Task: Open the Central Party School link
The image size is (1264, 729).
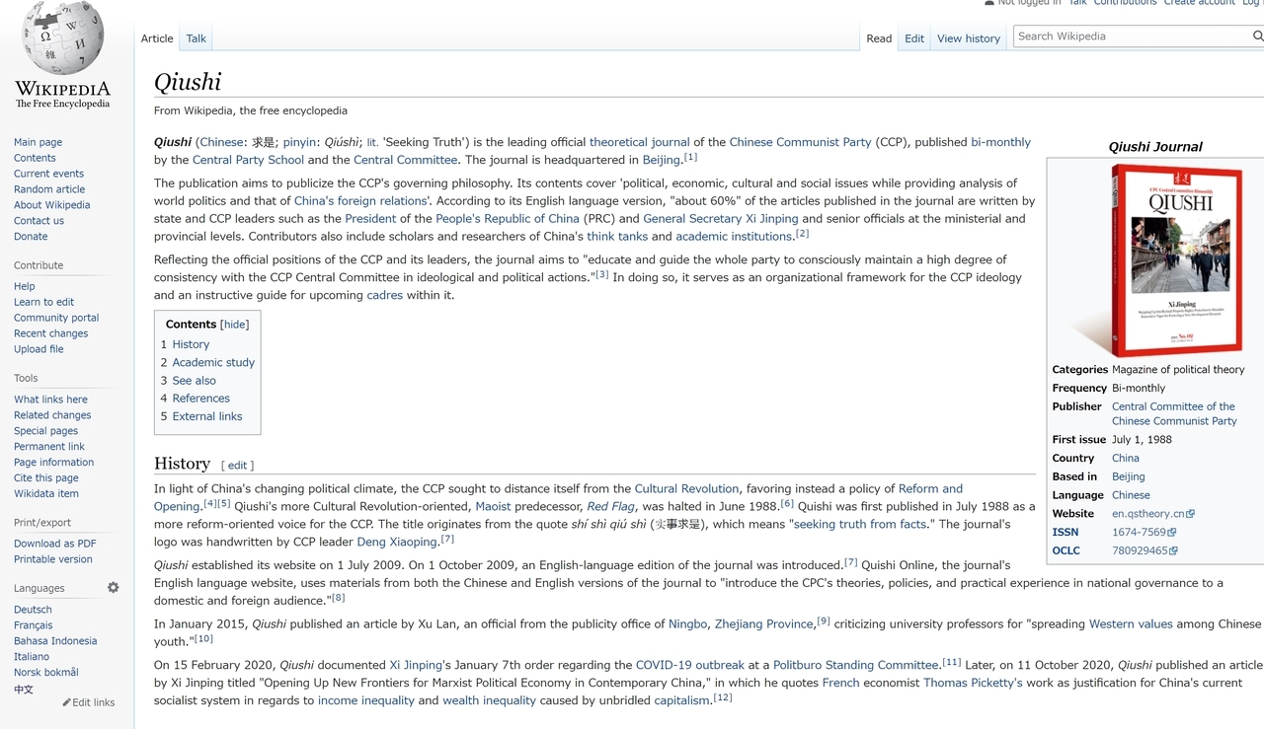Action: 248,160
